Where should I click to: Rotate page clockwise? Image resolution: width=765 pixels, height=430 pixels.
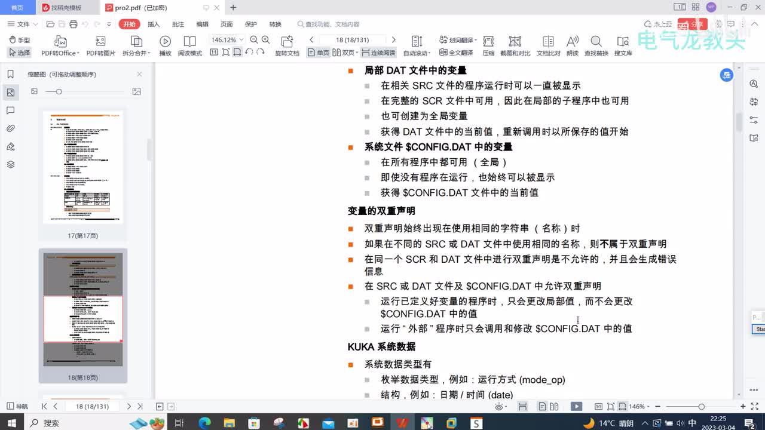(260, 53)
